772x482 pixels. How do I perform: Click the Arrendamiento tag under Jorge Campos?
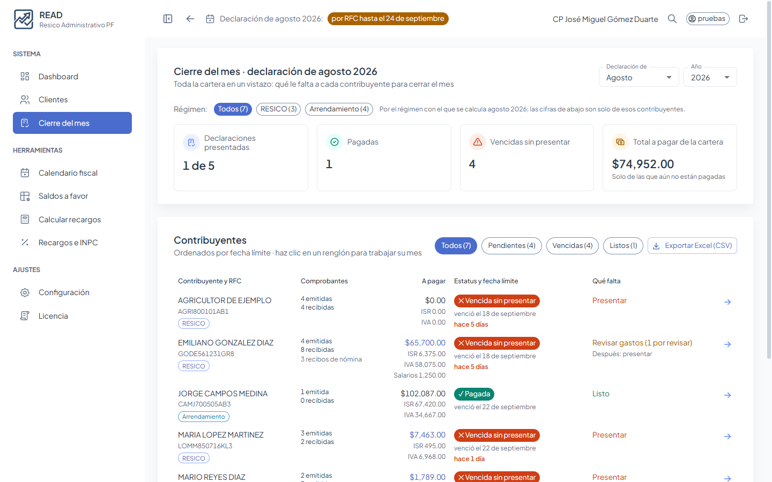[x=204, y=417]
